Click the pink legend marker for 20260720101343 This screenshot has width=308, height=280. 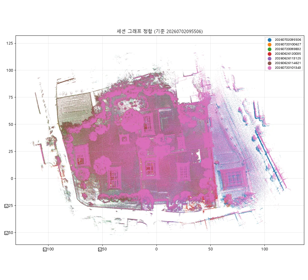pos(269,68)
